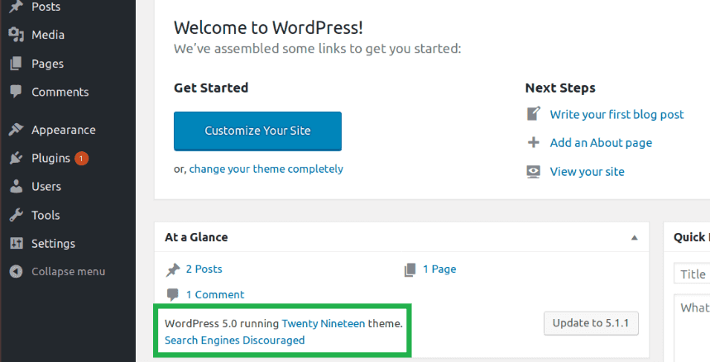Click the Media library icon in sidebar
The image size is (710, 362).
click(16, 35)
